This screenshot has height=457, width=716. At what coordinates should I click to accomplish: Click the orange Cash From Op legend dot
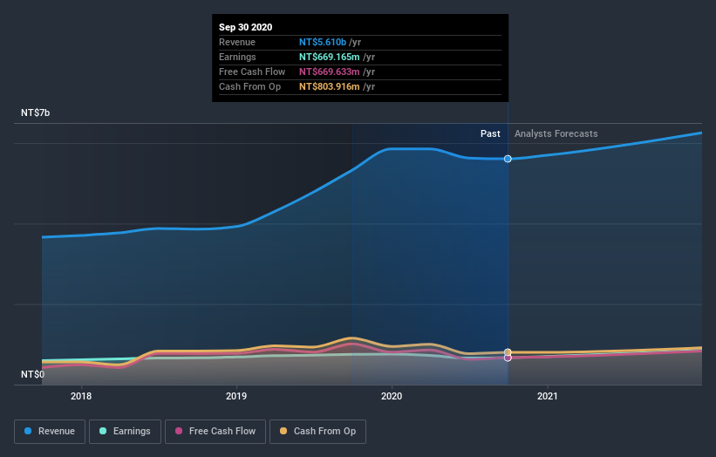[x=283, y=431]
